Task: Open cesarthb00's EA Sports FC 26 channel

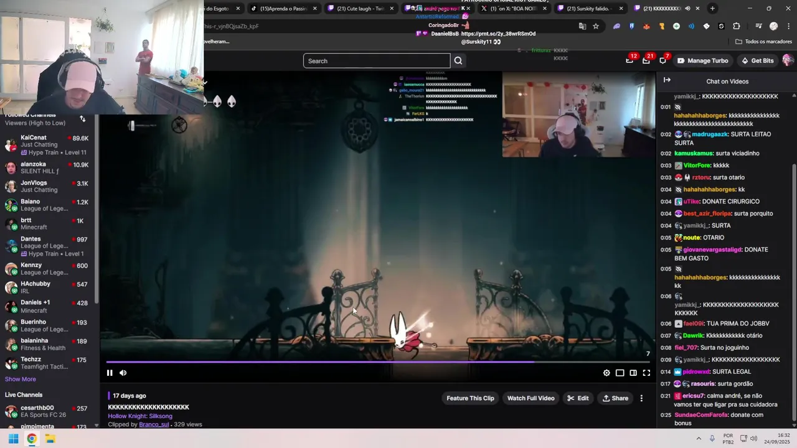Action: (47, 411)
